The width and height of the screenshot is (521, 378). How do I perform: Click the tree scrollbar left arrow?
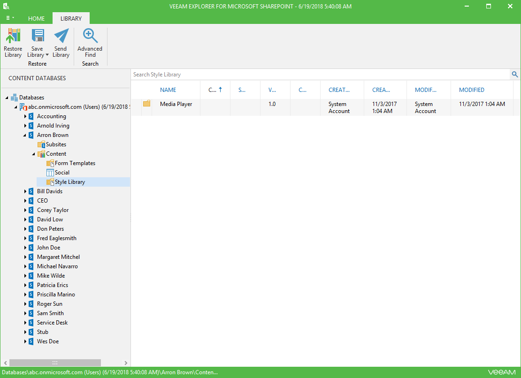point(5,363)
